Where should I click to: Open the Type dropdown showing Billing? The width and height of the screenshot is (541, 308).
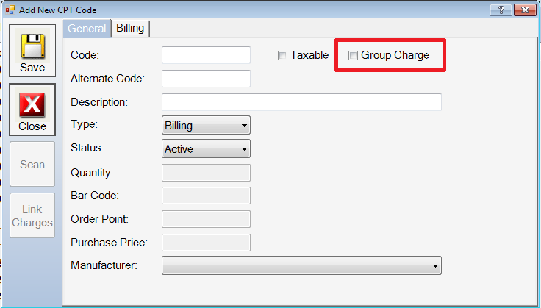[x=206, y=125]
